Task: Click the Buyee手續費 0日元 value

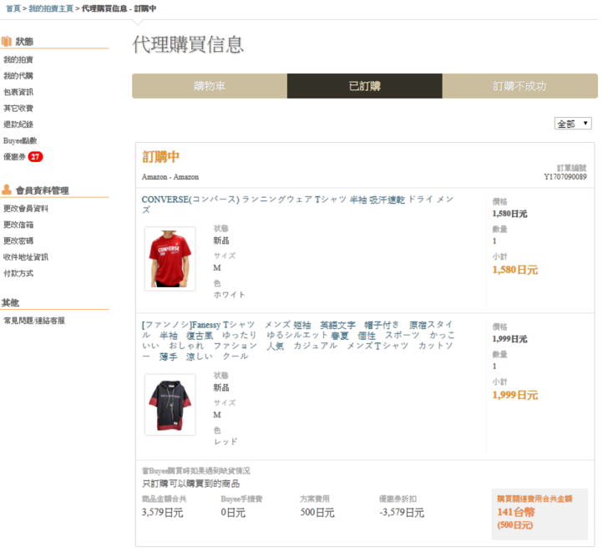Action: (233, 513)
